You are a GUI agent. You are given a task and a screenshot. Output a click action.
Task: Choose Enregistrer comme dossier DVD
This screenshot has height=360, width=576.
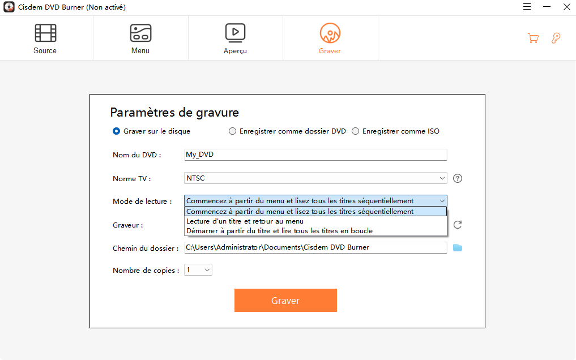232,131
